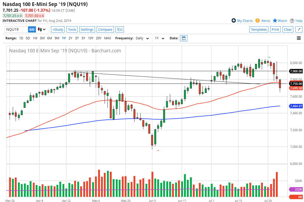Open the Settings menu
The image size is (304, 202).
coord(87,29)
